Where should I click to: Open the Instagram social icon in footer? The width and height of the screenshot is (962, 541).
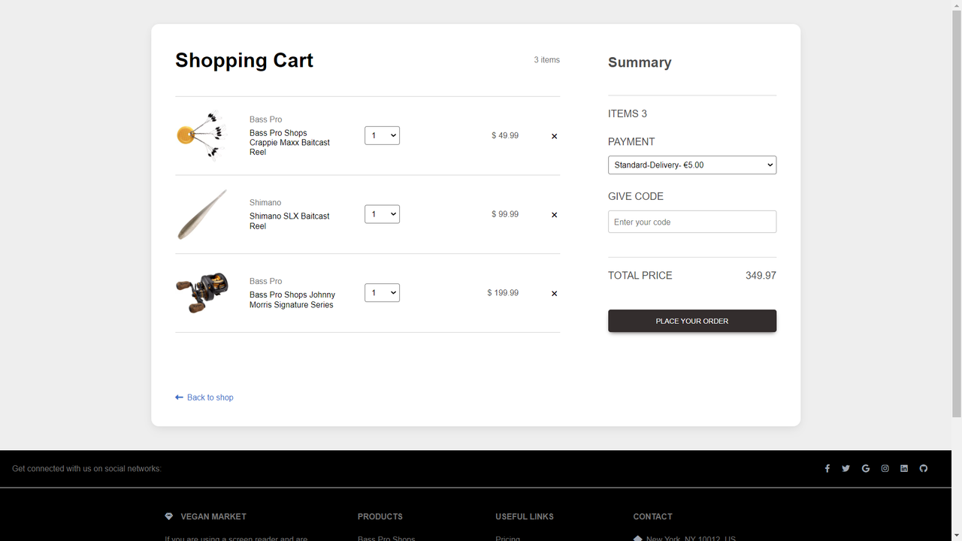click(x=885, y=468)
